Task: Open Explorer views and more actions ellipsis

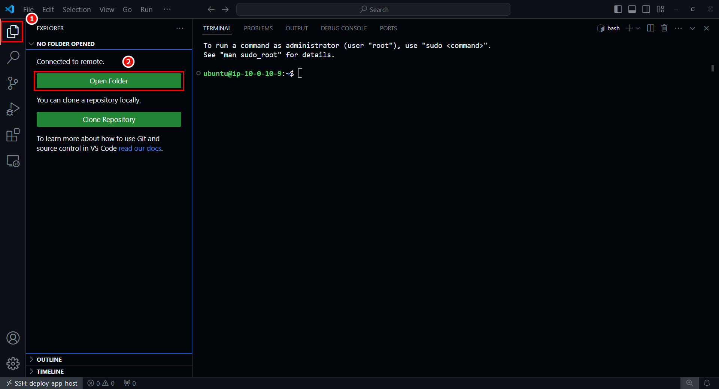Action: pos(180,28)
